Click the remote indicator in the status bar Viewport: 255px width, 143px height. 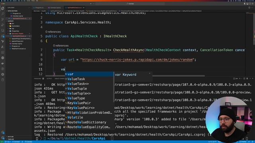(x=2, y=142)
